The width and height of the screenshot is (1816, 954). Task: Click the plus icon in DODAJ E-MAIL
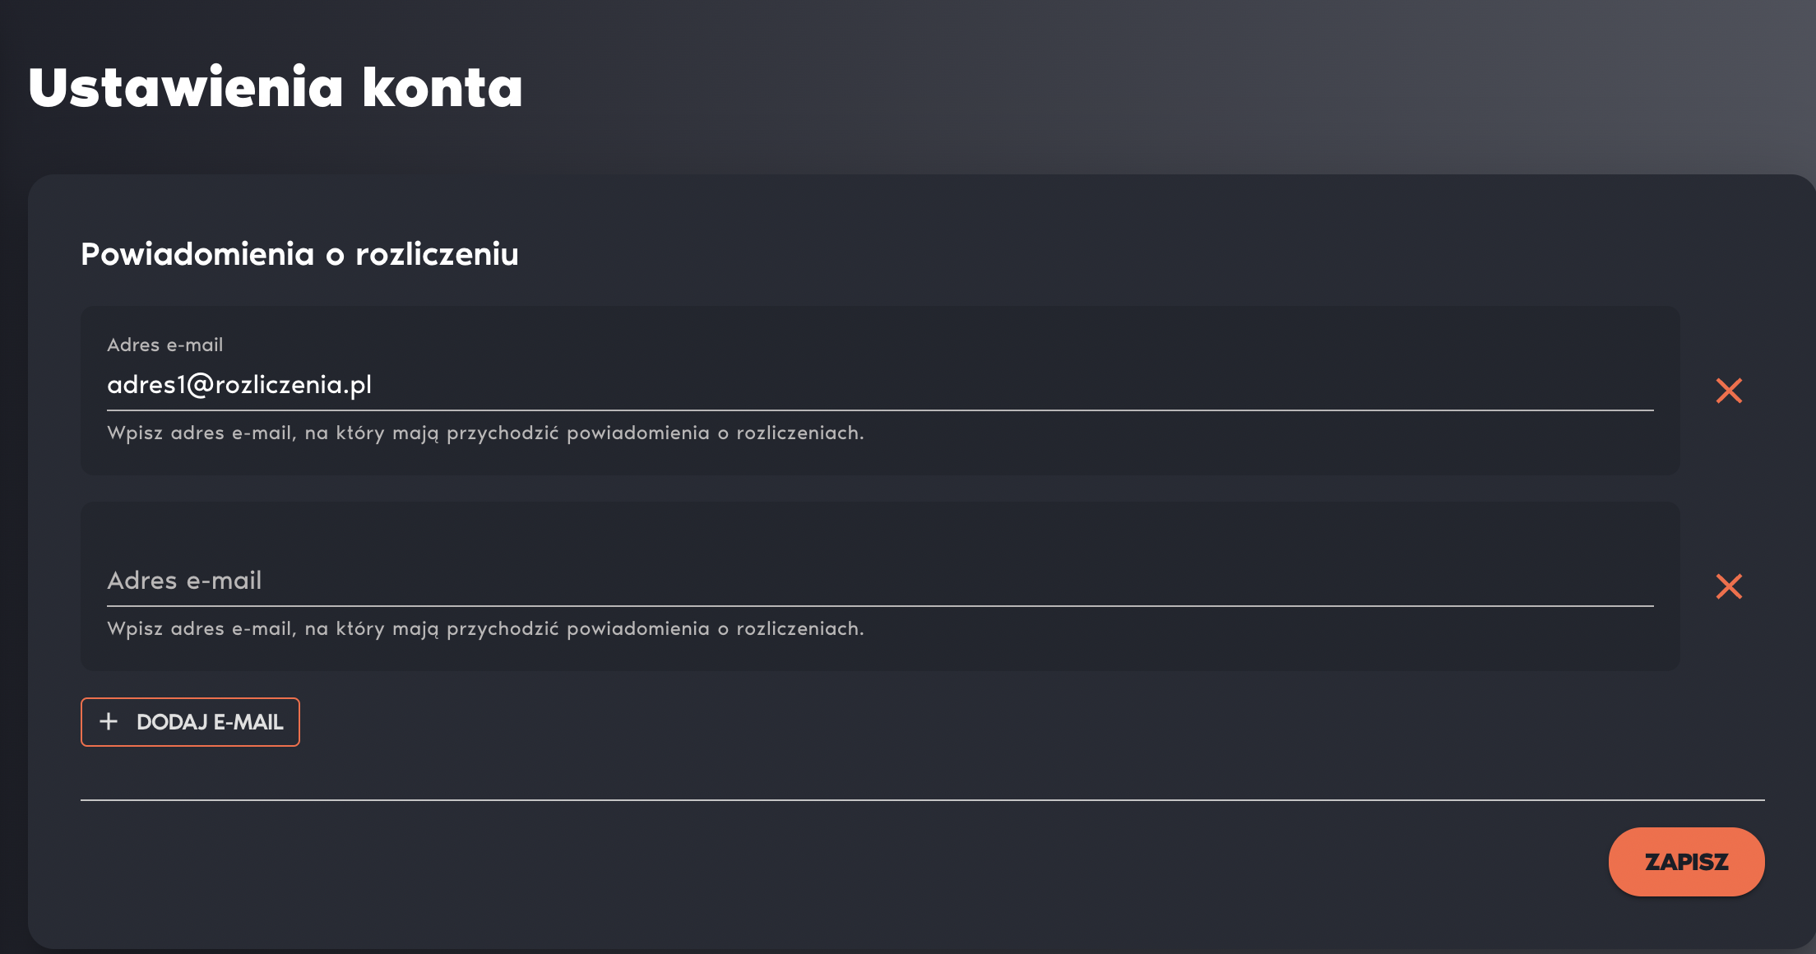[x=109, y=722]
